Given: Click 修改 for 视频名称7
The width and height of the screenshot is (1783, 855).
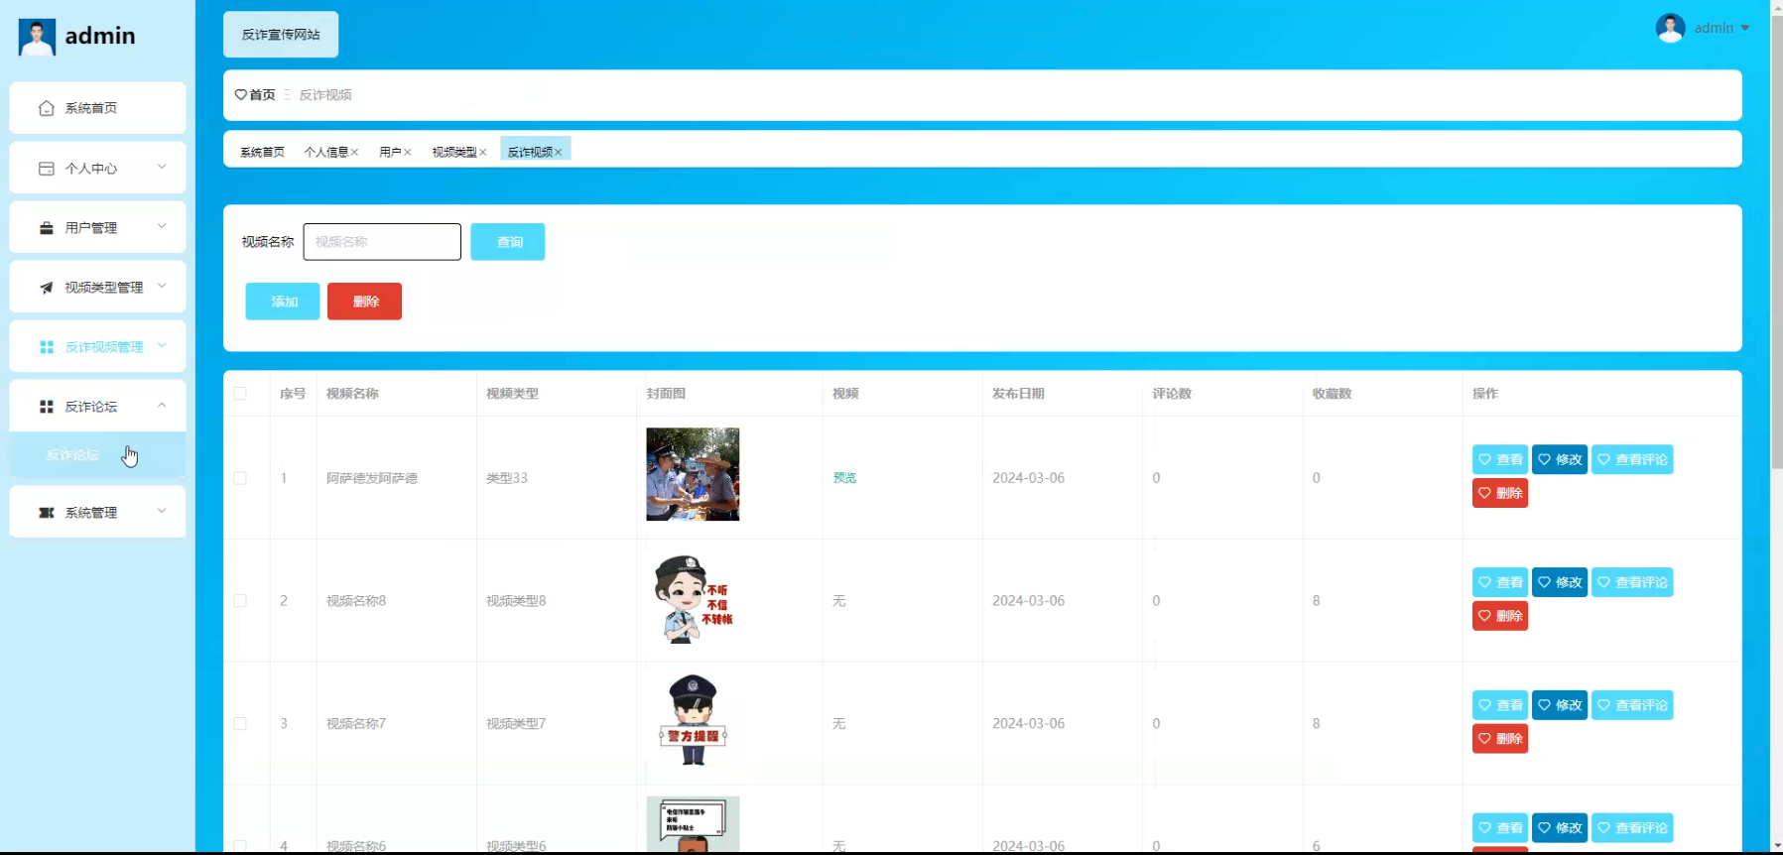Looking at the screenshot, I should click(1560, 705).
